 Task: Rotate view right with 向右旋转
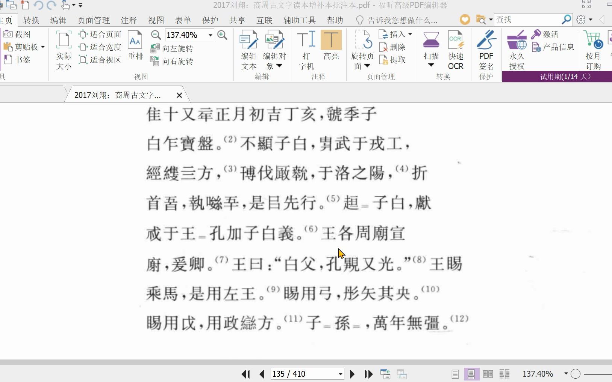tap(172, 61)
